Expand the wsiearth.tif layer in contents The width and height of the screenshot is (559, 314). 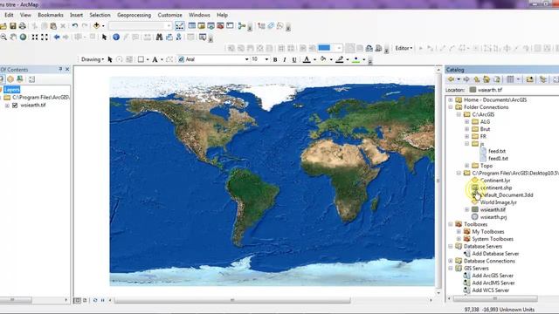click(7, 106)
